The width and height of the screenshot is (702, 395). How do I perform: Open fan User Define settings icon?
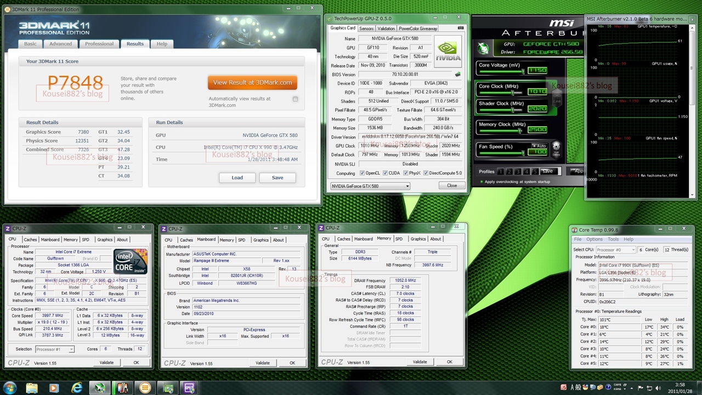click(x=556, y=148)
